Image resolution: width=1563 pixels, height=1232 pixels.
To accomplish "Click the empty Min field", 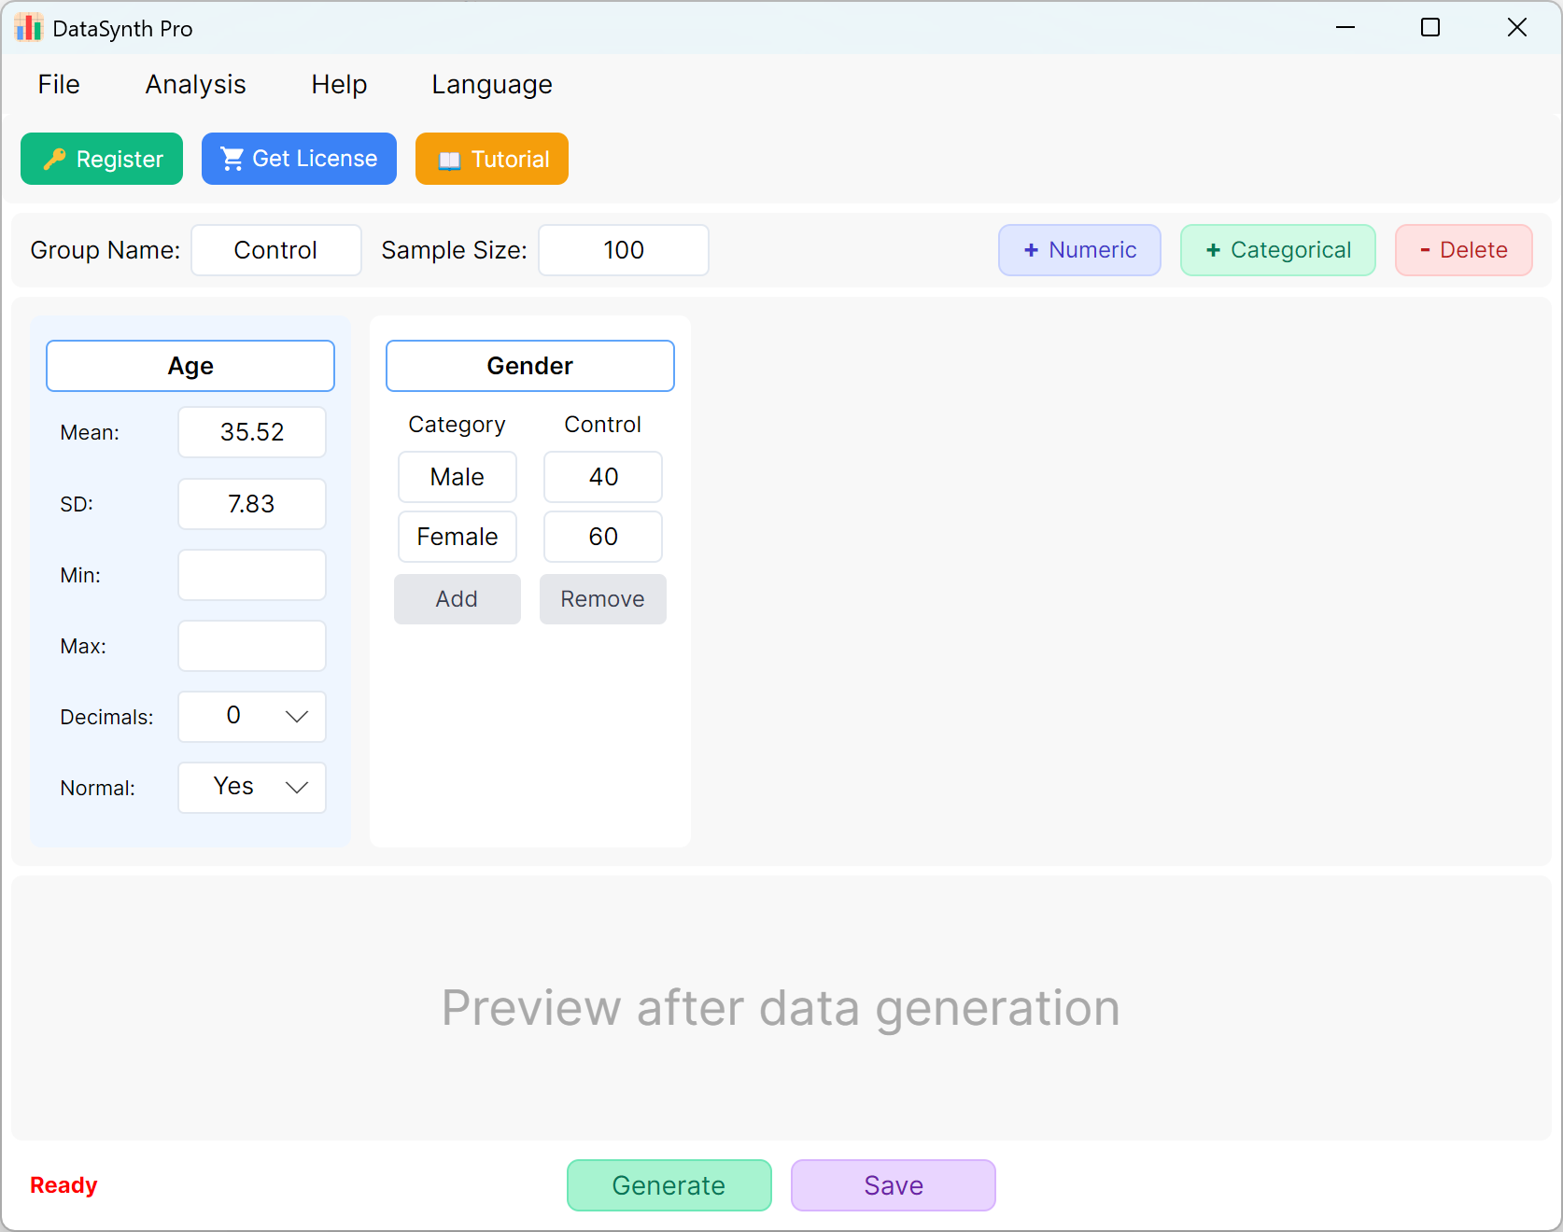I will click(252, 575).
